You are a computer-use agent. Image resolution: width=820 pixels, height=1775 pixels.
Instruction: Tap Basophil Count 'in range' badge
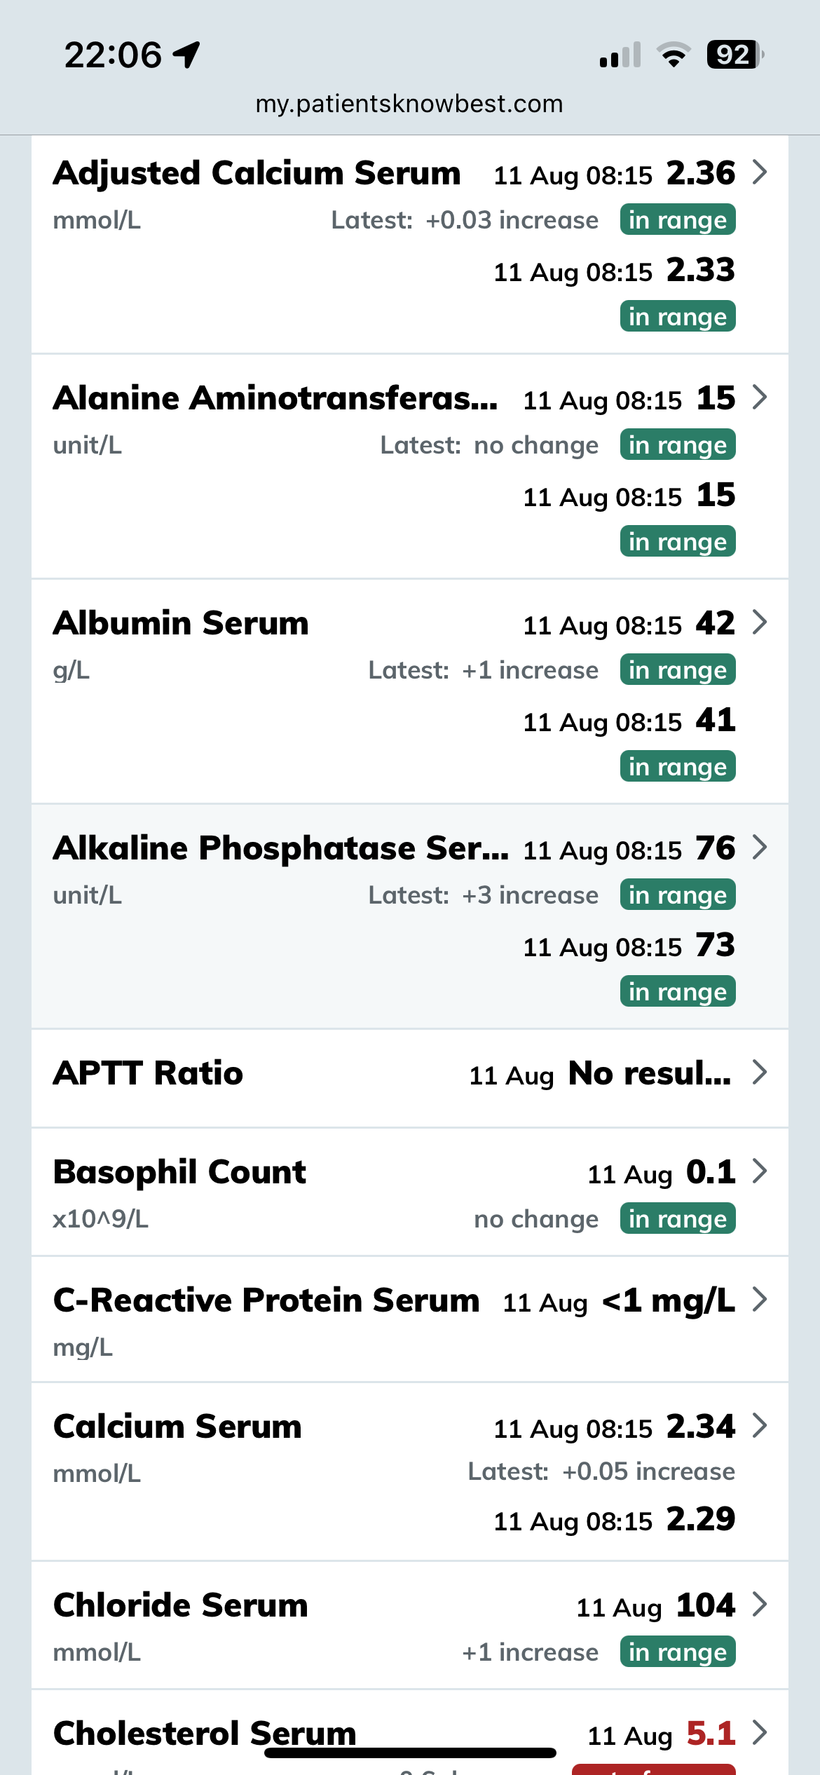[x=677, y=1219]
